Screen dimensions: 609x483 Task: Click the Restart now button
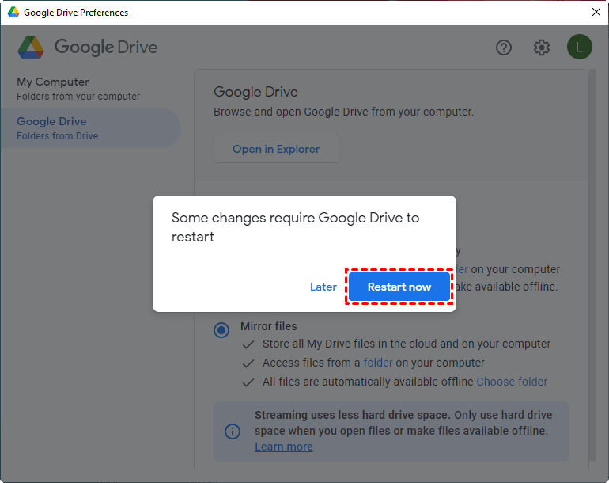click(x=399, y=287)
